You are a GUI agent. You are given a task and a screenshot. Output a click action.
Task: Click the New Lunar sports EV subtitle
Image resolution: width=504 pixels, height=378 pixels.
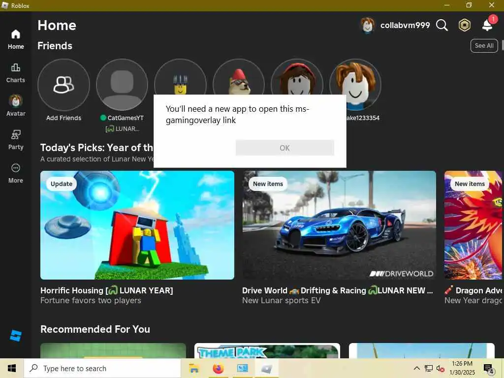coord(281,301)
